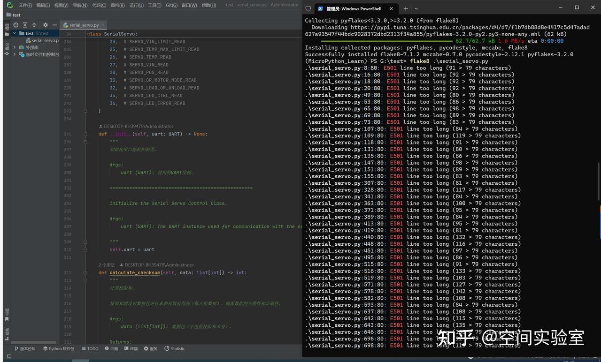601x362 pixels.
Task: Open the 帮助(H) menu
Action: [209, 5]
